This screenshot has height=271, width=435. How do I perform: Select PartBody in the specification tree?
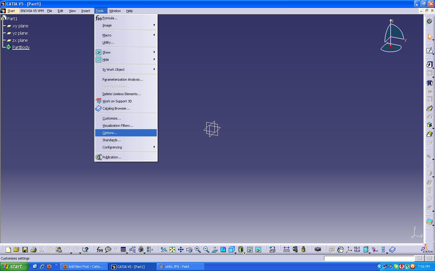[x=21, y=47]
